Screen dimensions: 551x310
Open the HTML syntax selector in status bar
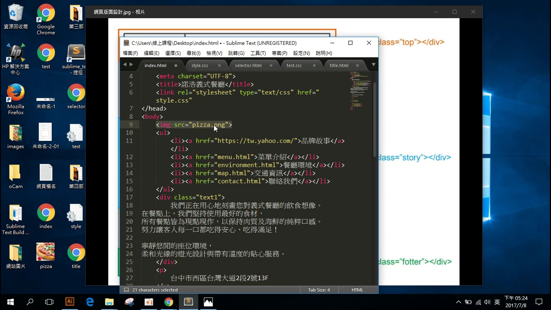click(x=357, y=290)
